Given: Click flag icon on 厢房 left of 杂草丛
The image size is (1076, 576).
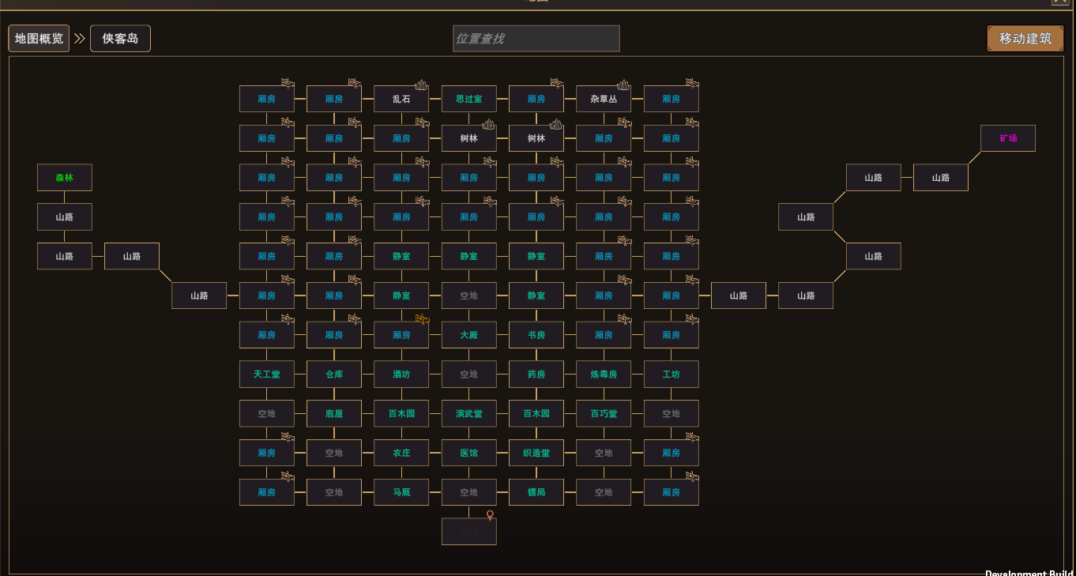Looking at the screenshot, I should (x=557, y=83).
